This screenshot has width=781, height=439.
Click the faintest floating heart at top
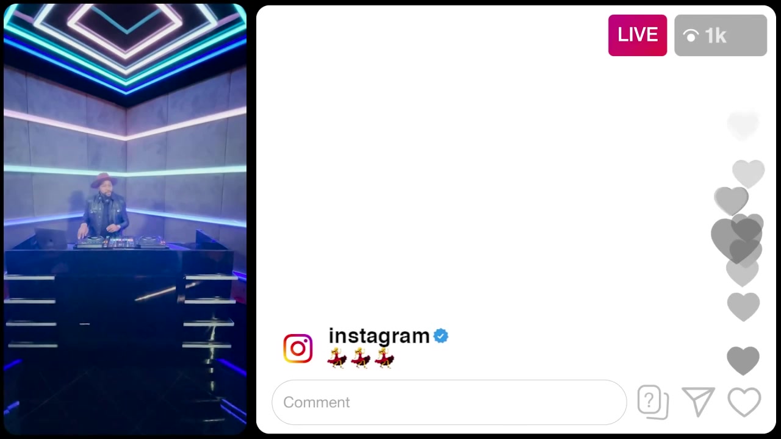point(743,126)
